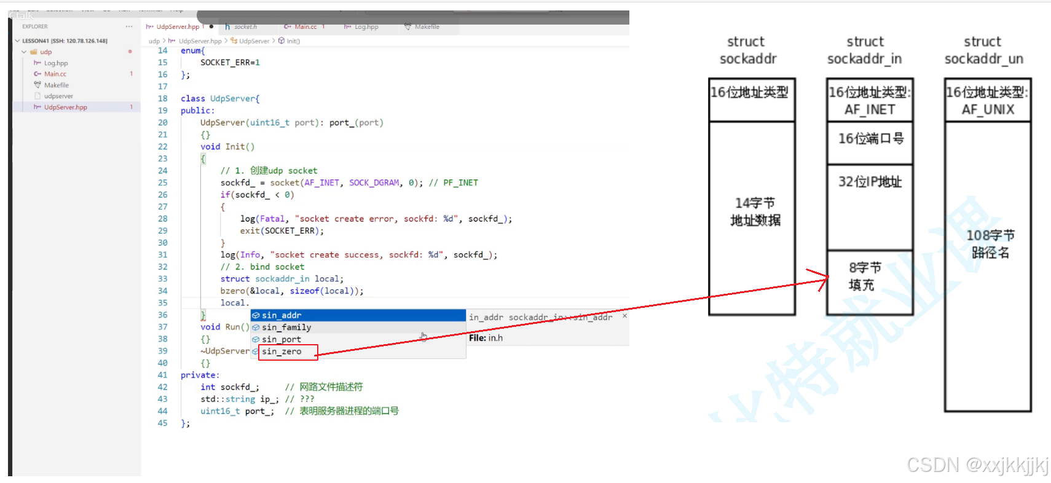This screenshot has height=483, width=1051.
Task: Click the field icon beside sin_port
Action: 256,339
